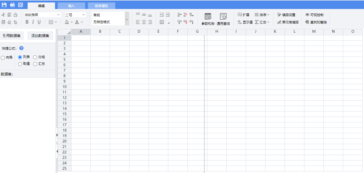Select the 向导 radio button
This screenshot has height=173, width=364.
click(x=3, y=57)
